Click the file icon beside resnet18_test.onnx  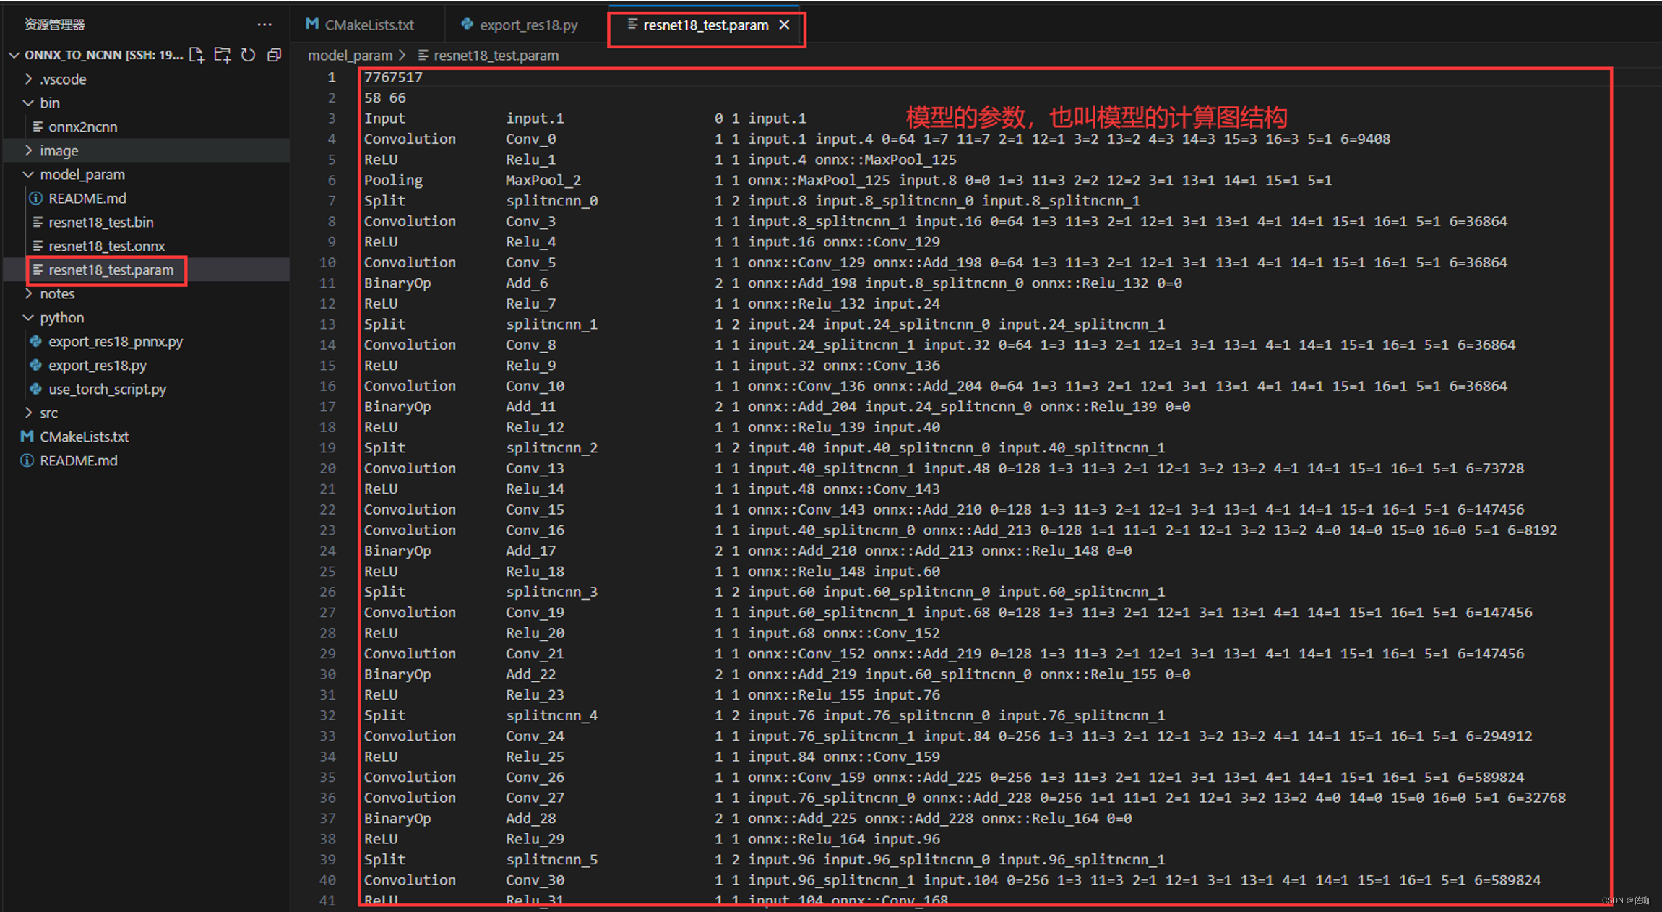pyautogui.click(x=38, y=246)
